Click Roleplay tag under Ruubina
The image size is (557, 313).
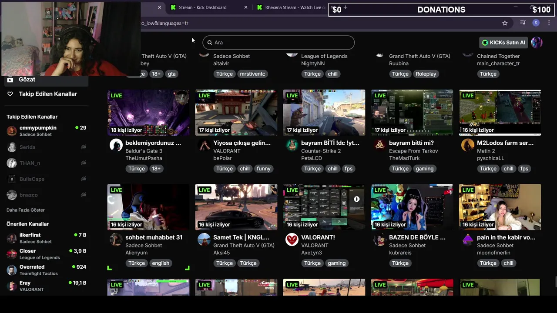[x=426, y=74]
